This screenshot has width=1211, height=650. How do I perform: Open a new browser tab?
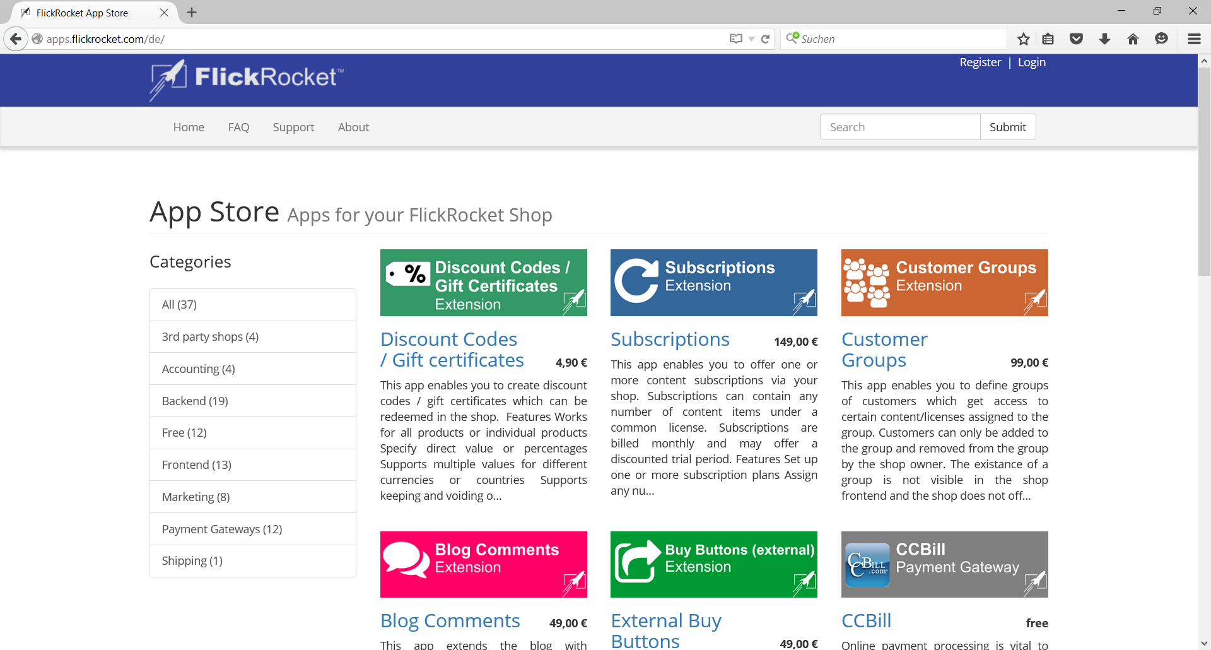pos(192,13)
